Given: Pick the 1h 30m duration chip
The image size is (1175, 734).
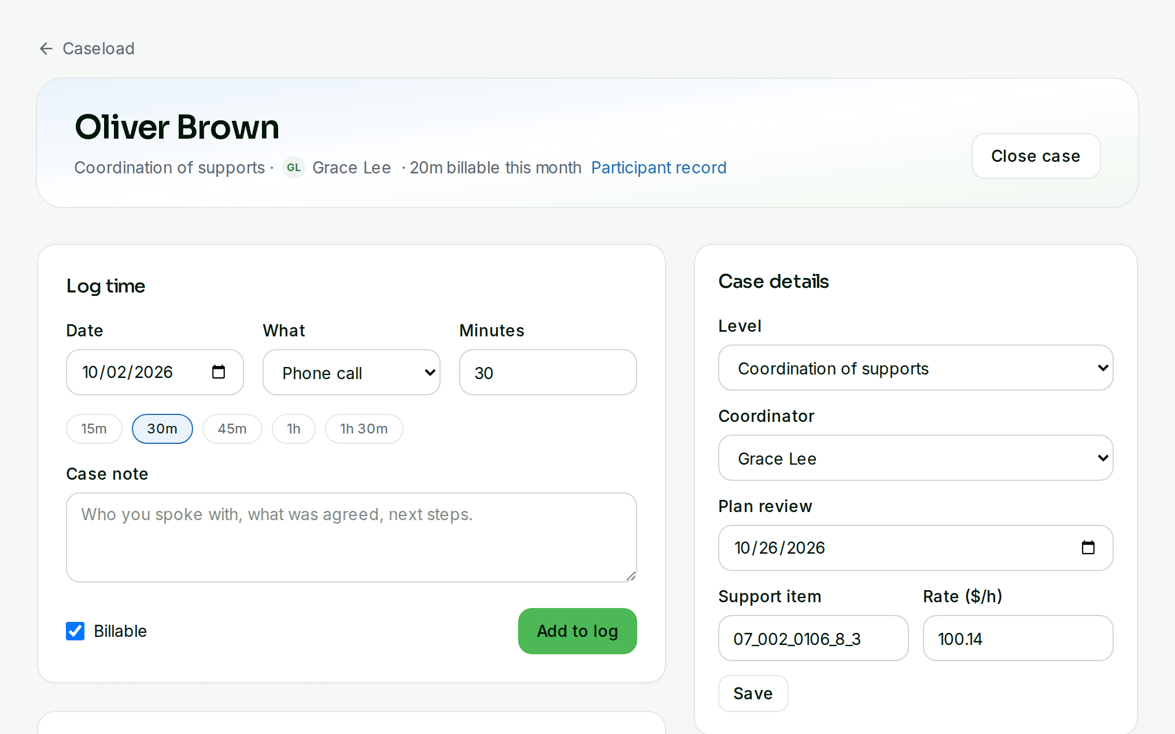Looking at the screenshot, I should point(364,429).
